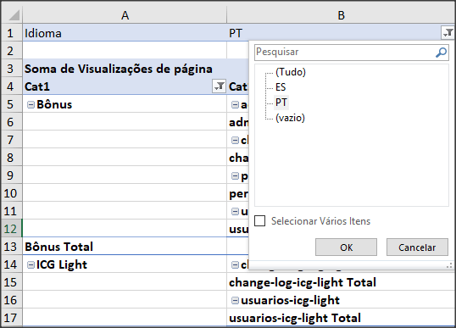Screen dimensions: 456x328
Task: Collapse the ICG Light group
Action: click(31, 264)
